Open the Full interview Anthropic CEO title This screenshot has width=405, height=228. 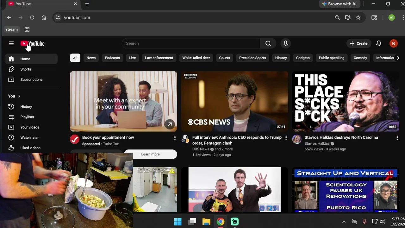tap(237, 140)
